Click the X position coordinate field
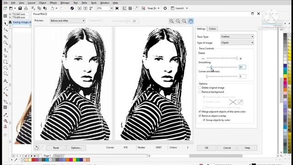This screenshot has width=293, height=165. pyautogui.click(x=20, y=14)
